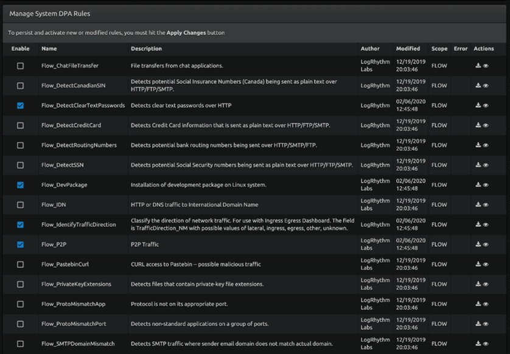Enable the Flow_ChatFileTransfer rule checkbox

[20, 66]
